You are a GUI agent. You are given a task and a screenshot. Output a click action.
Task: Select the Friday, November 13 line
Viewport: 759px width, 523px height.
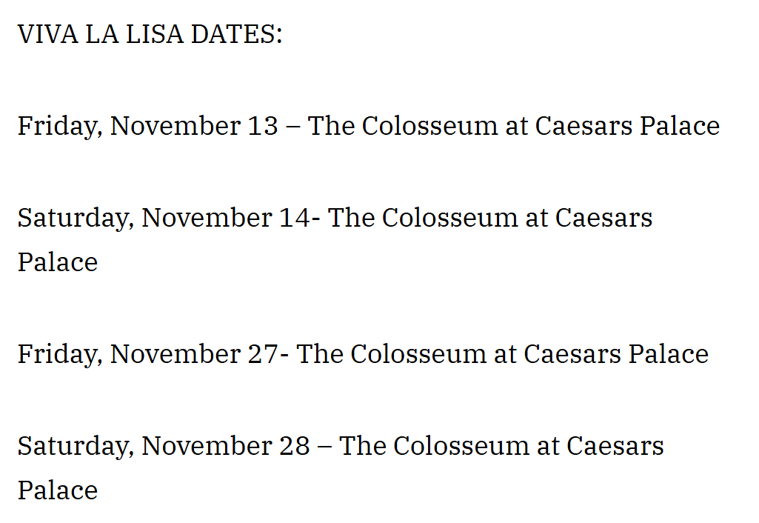click(x=369, y=127)
